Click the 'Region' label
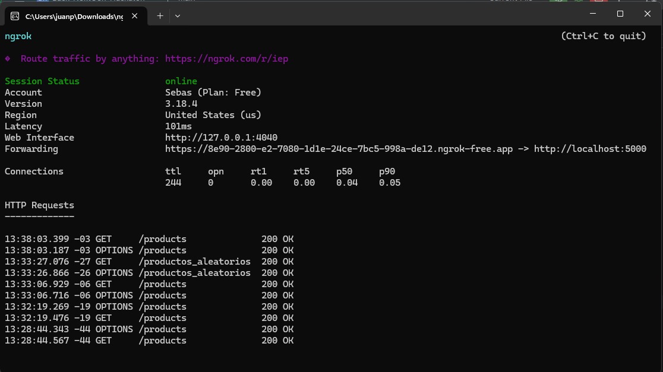This screenshot has width=663, height=372. (x=21, y=115)
